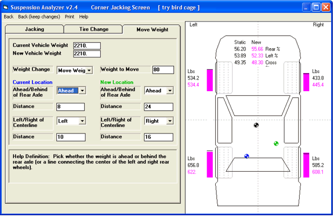Click the New Vehicle Weight field
334x217 pixels.
[87, 54]
